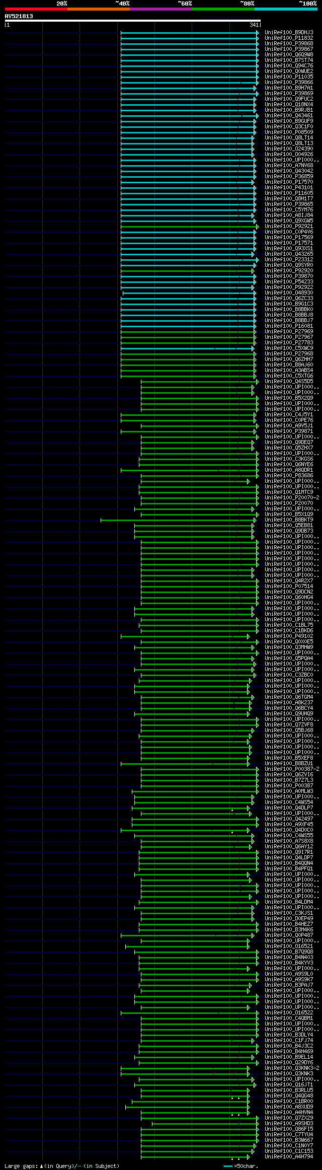The image size is (322, 1170).
Task: Select hit label UniRef100_Q6ZC33
Action: 289,298
